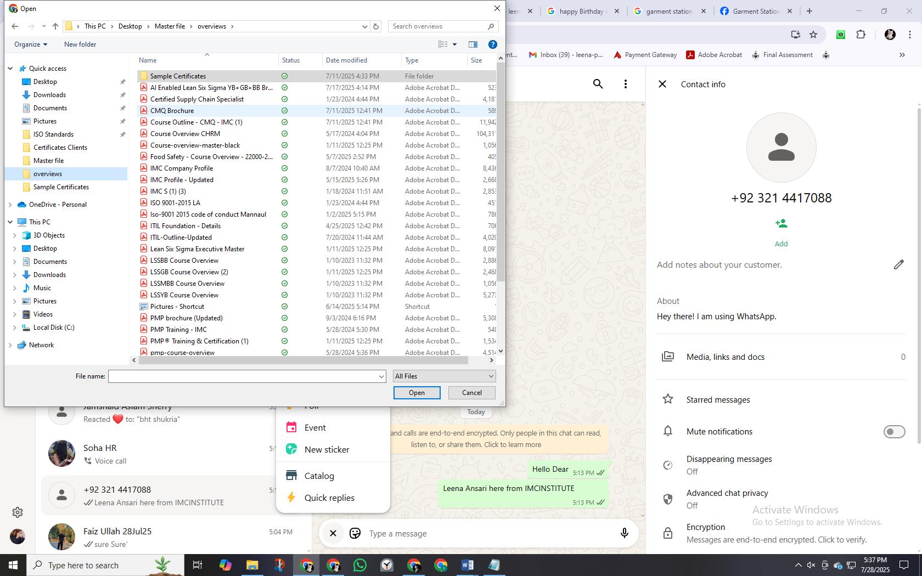Screen dimensions: 922x576
Task: Select IMC Company Profile file
Action: [x=316, y=168]
